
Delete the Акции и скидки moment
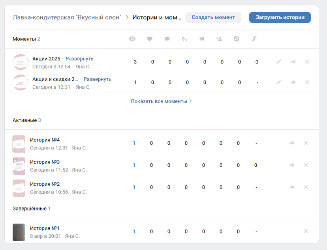[307, 82]
